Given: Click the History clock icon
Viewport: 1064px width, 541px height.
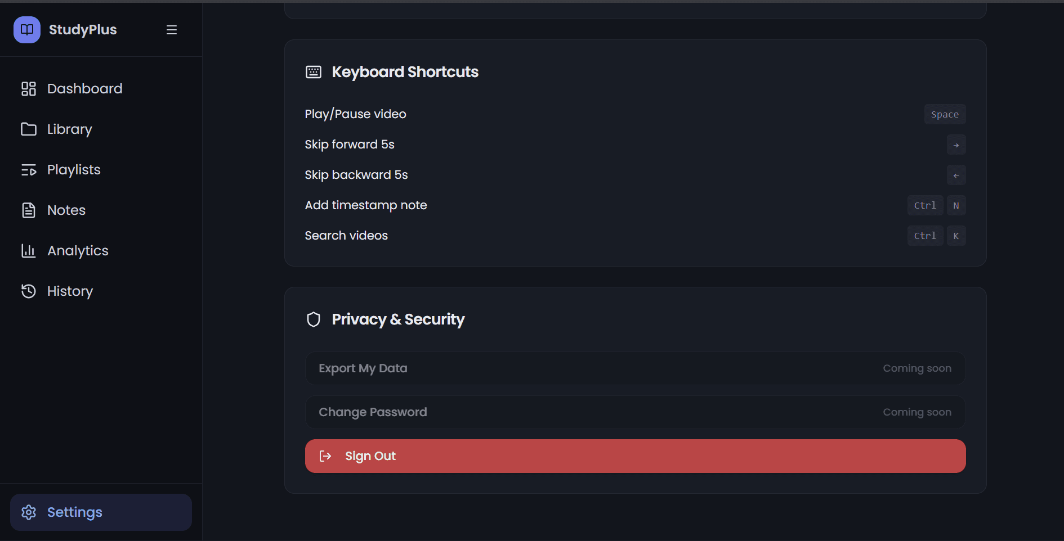Looking at the screenshot, I should coord(29,291).
